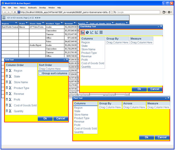Screen dimensions: 175x150
Task: Select Product Type in Pivot Tool Columns list
Action: point(82,118)
